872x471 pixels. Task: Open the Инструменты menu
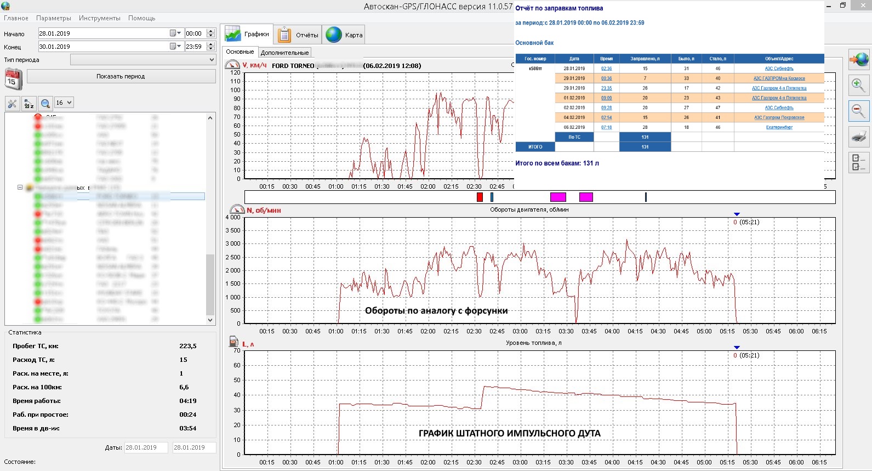(99, 18)
